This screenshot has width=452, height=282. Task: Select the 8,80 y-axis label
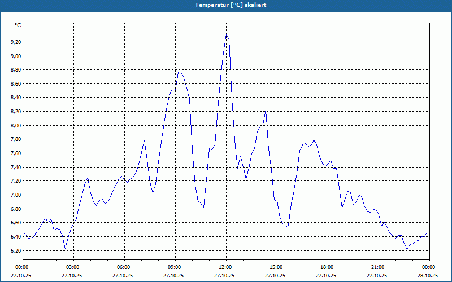[x=16, y=70]
